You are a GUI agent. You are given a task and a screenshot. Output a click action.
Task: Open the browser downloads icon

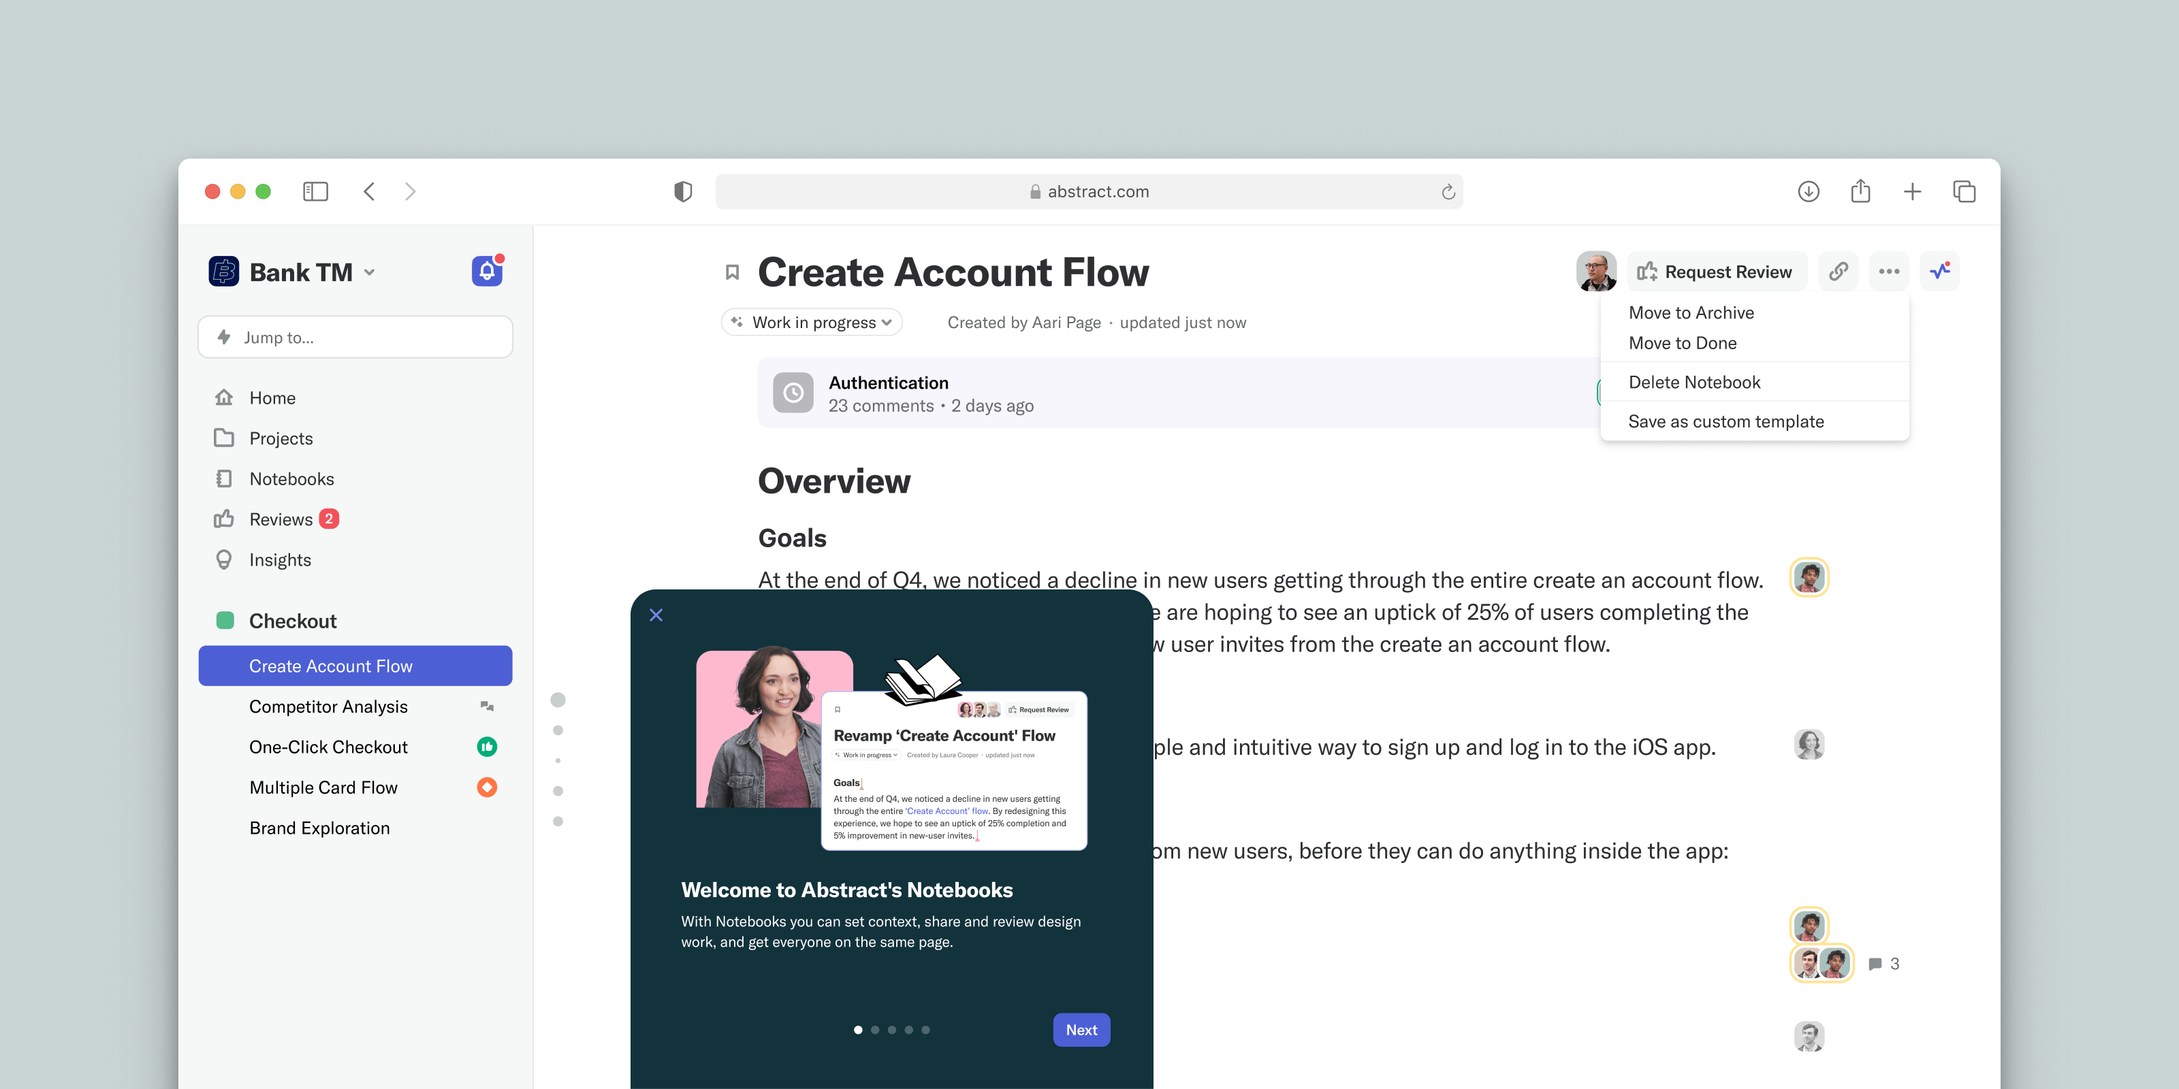pos(1809,192)
